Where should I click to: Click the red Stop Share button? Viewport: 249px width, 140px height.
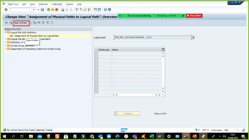click(194, 16)
